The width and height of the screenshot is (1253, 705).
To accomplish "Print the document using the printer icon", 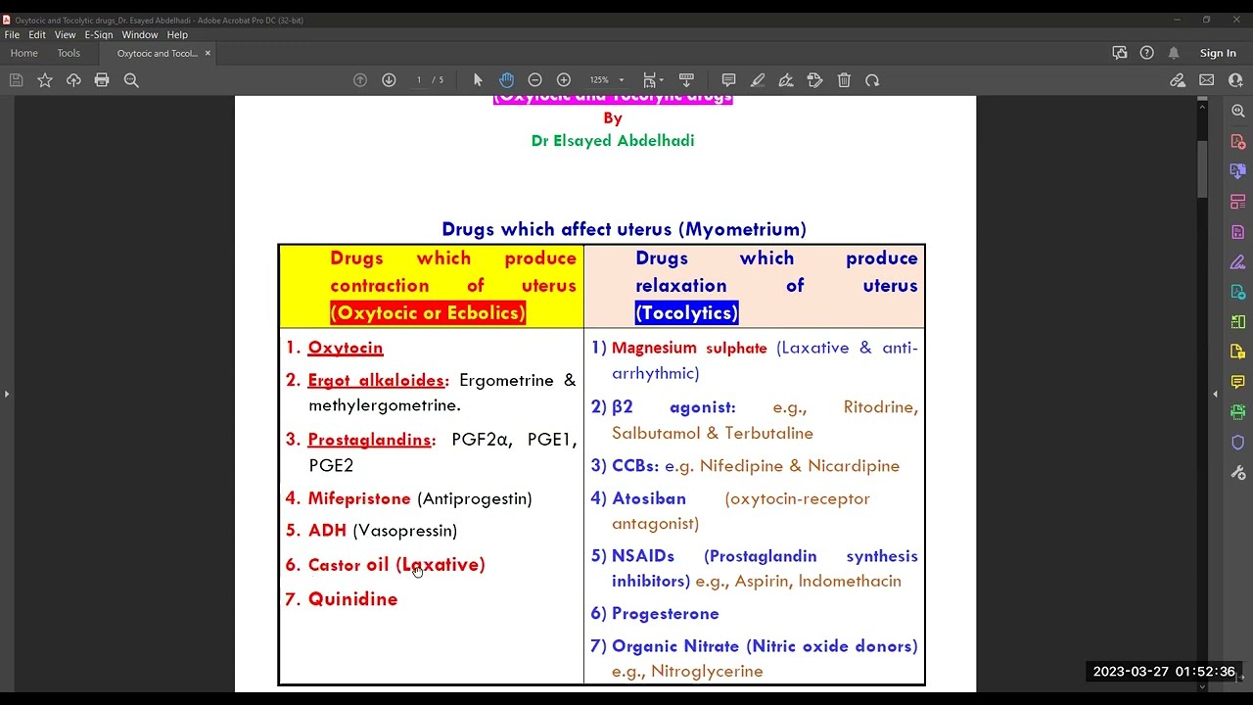I will point(102,80).
